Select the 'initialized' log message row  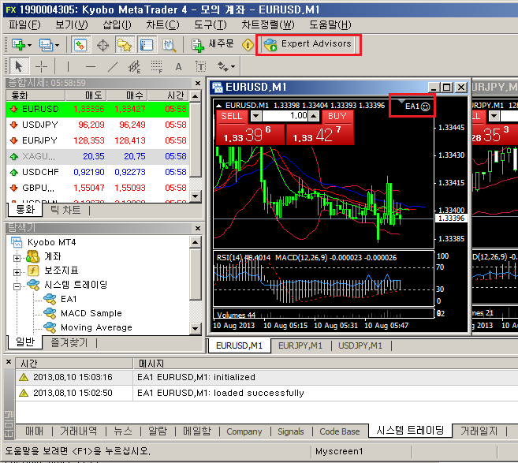[x=266, y=377]
